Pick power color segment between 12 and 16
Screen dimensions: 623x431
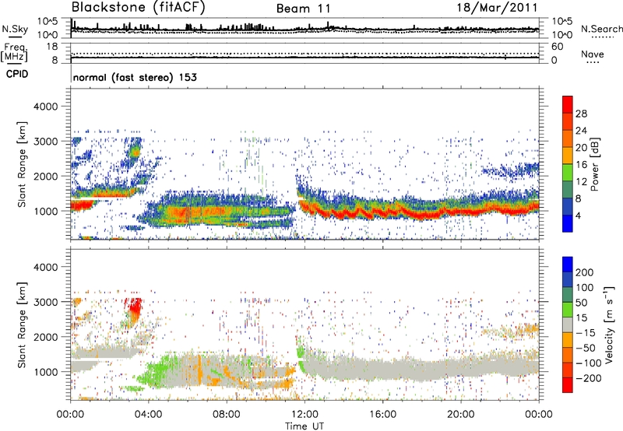click(x=568, y=173)
